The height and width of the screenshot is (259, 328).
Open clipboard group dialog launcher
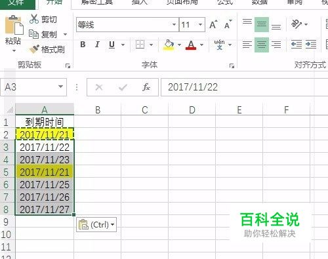pos(68,66)
